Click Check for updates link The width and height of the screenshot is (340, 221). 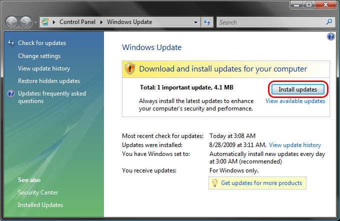42,43
